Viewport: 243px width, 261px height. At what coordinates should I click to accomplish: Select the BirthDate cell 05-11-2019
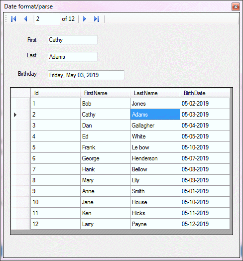[205, 213]
